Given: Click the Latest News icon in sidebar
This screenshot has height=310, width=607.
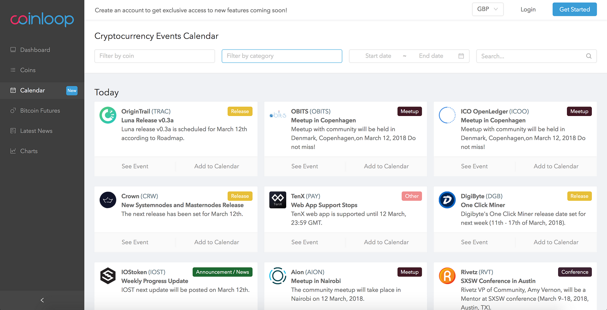Looking at the screenshot, I should (13, 131).
